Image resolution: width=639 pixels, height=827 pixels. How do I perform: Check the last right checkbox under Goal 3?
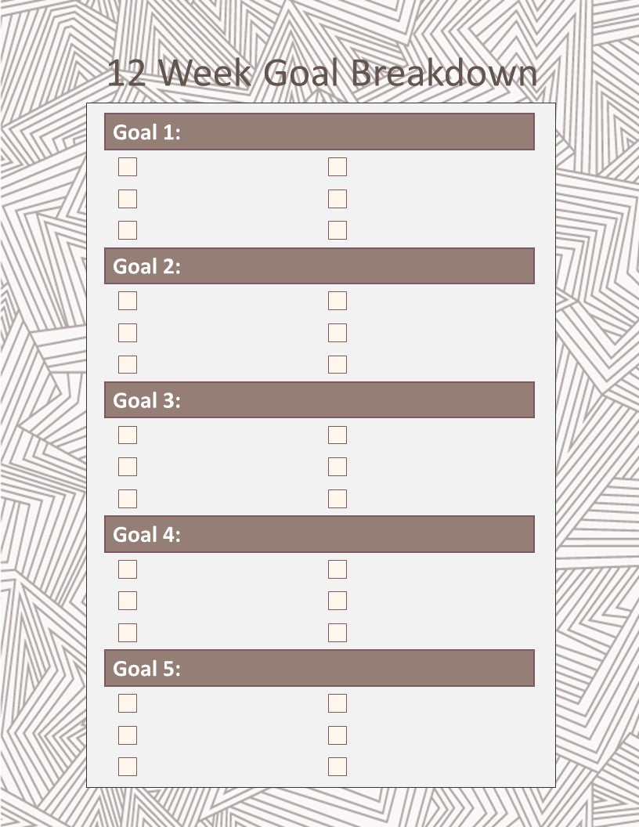pyautogui.click(x=338, y=498)
